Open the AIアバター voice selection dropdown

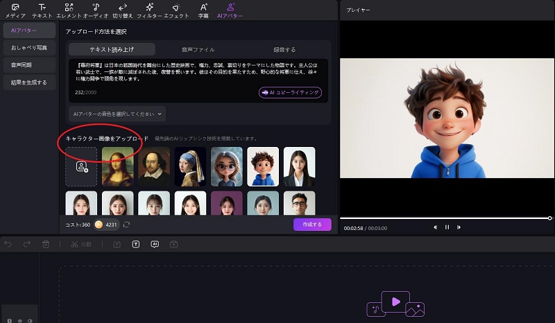117,114
